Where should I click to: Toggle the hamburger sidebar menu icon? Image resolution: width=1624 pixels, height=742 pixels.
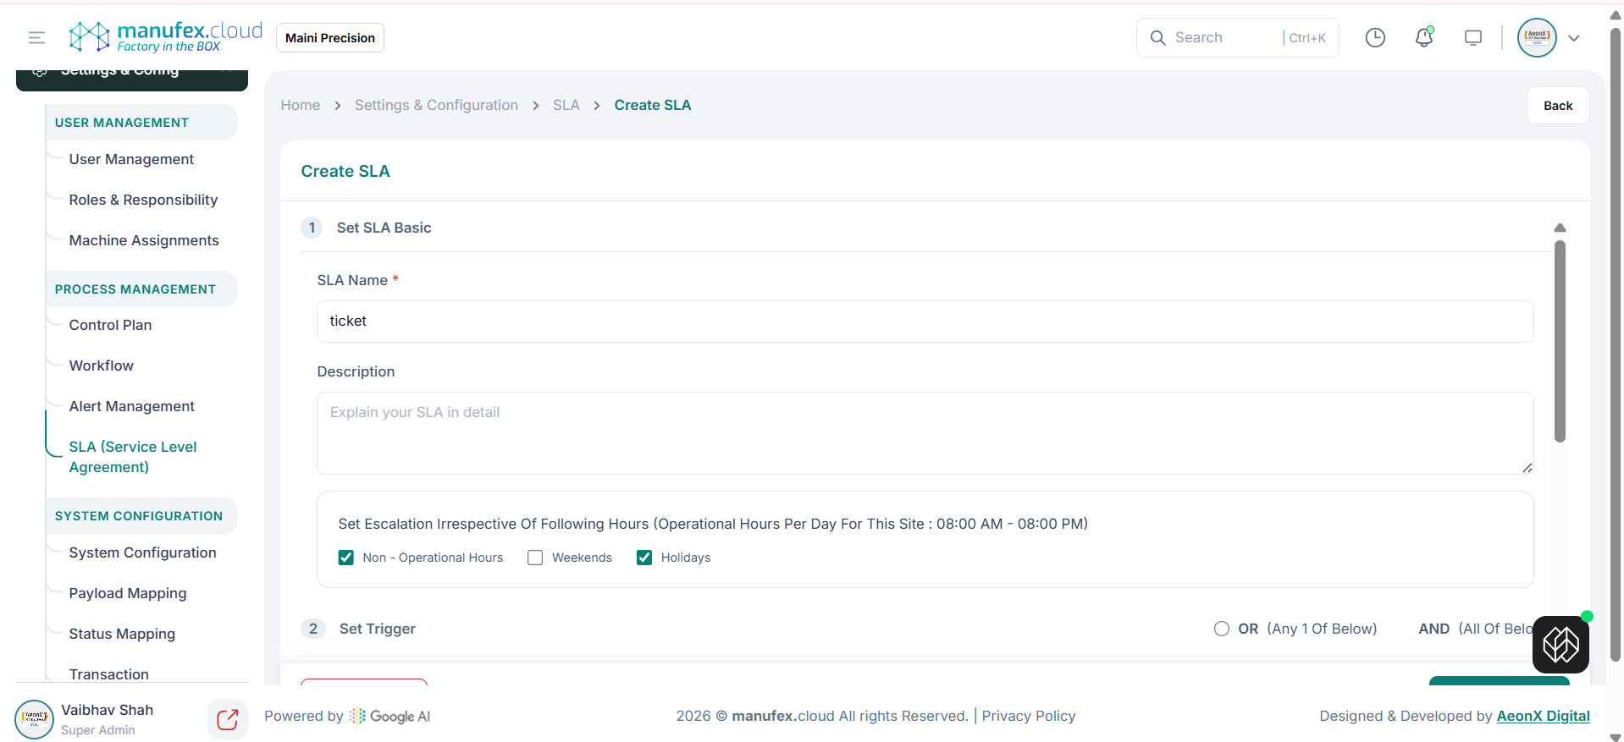36,37
